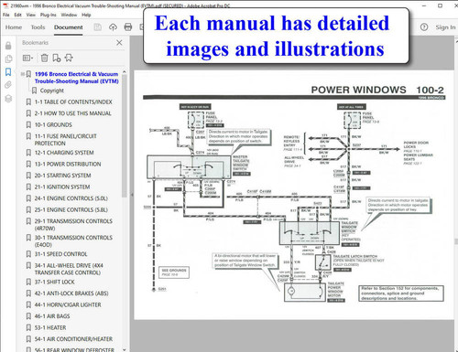The image size is (458, 352).
Task: Select the 1996 Bronco Electrical & Vacuum bookmark
Action: click(x=76, y=78)
